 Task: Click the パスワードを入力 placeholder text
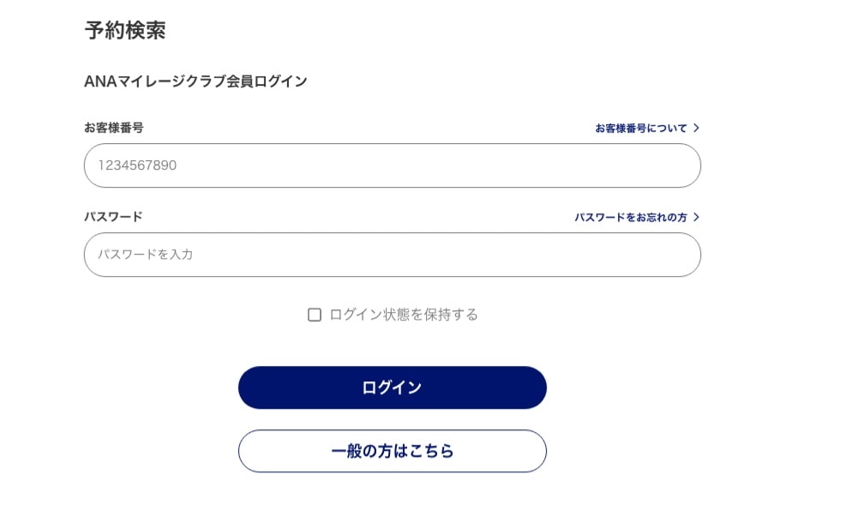[x=145, y=255]
